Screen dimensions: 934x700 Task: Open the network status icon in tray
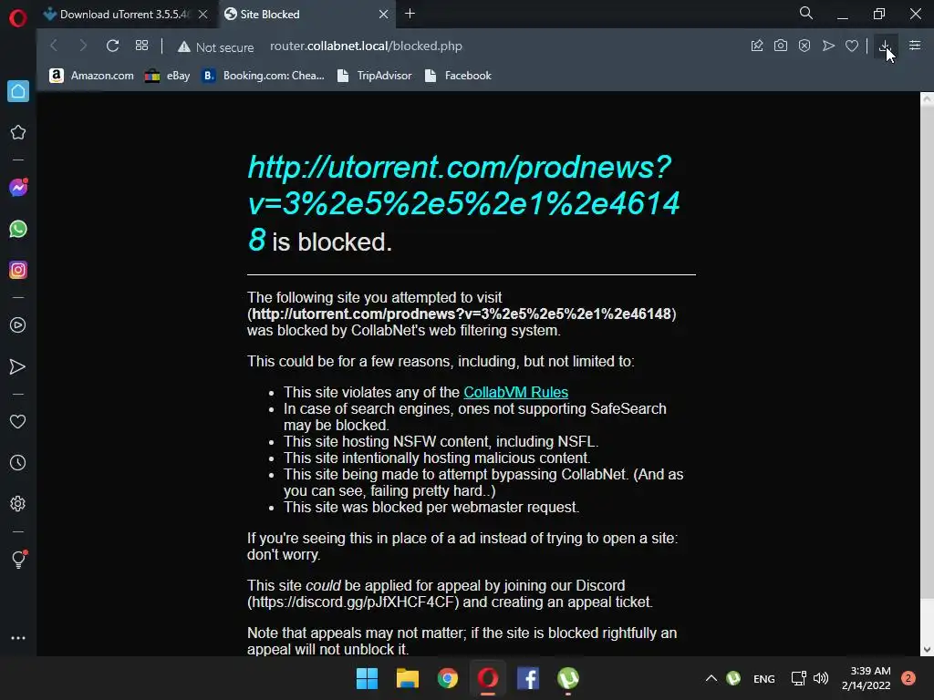pyautogui.click(x=798, y=678)
